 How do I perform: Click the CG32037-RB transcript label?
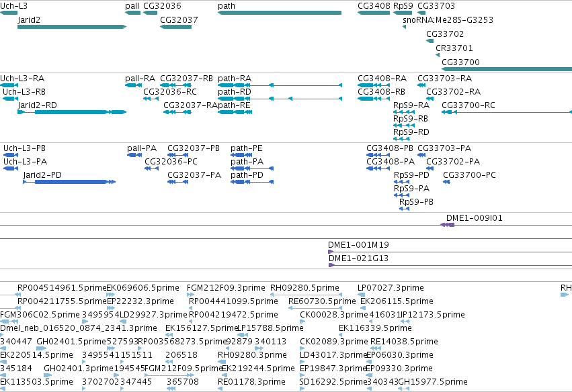pos(186,79)
